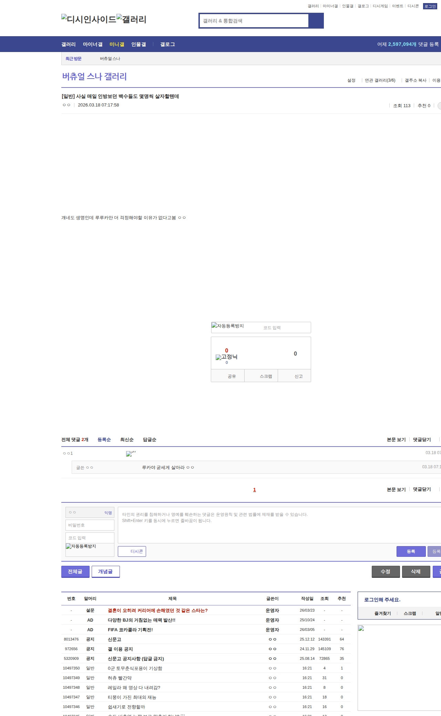Open the survey post 결혼이 오히려 커리어에 손해였던
441x716 pixels.
(x=158, y=610)
